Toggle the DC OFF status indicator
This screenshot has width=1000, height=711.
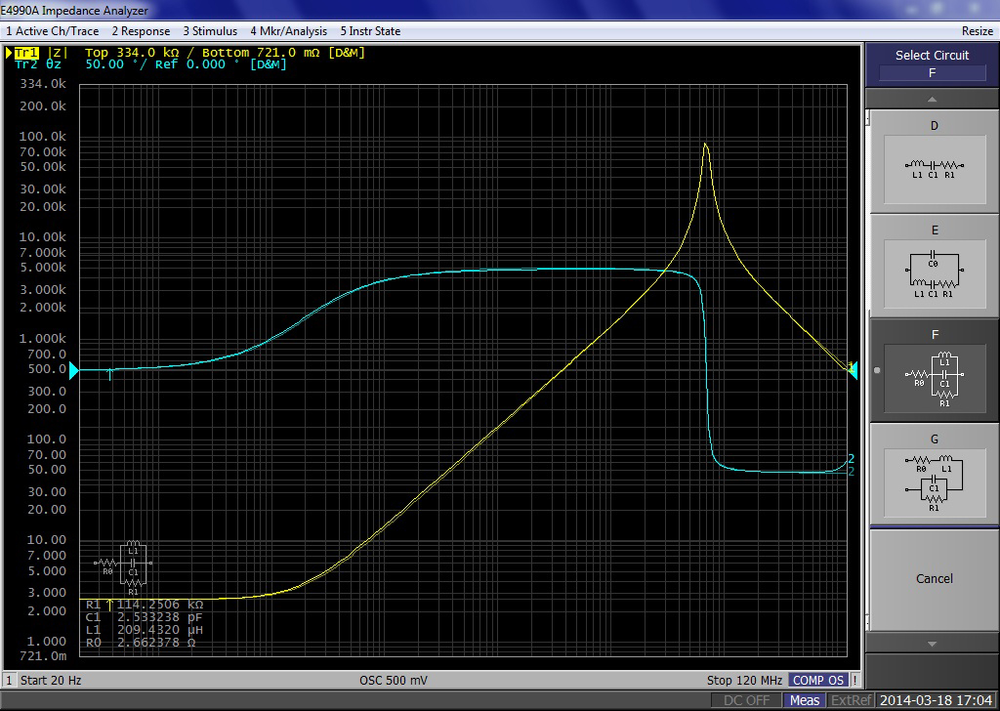click(747, 700)
